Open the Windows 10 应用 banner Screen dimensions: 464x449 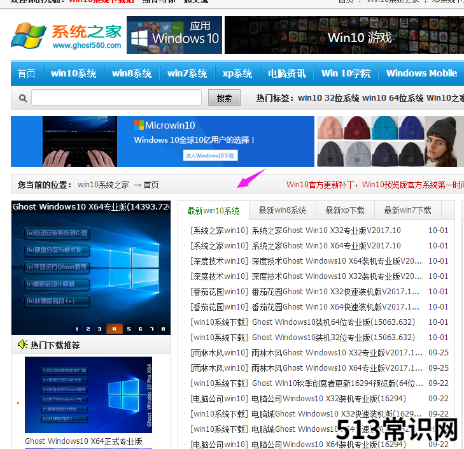(174, 35)
